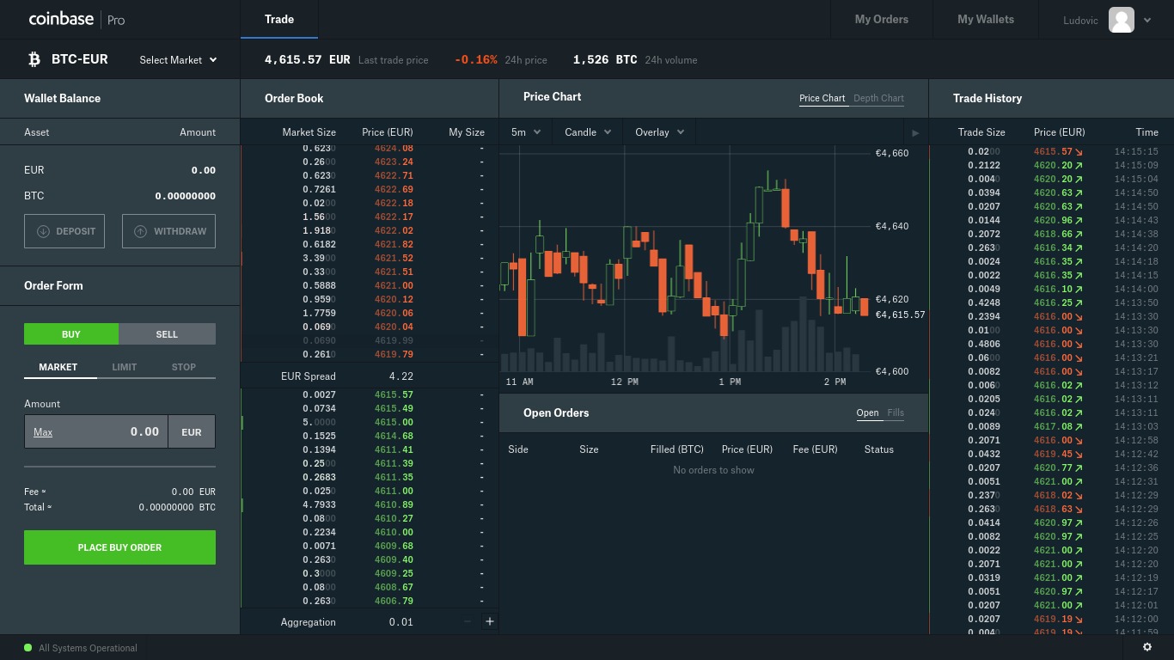Switch order form to BUY
The width and height of the screenshot is (1174, 660).
[71, 334]
